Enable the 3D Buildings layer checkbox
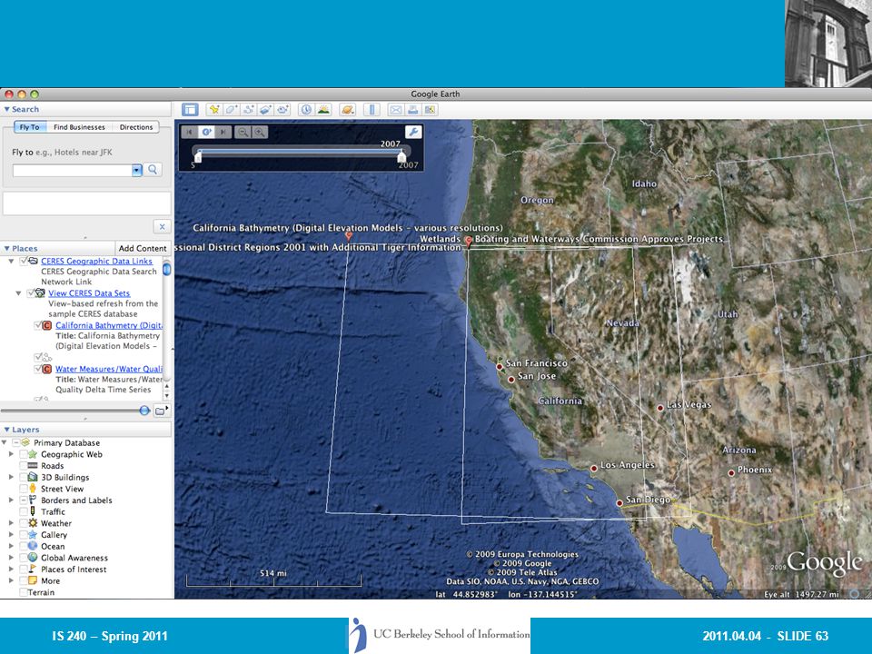 pyautogui.click(x=24, y=477)
